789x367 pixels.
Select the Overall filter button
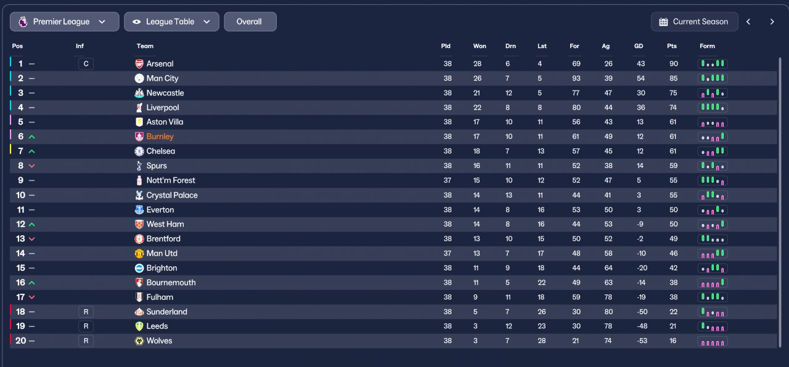pyautogui.click(x=250, y=22)
